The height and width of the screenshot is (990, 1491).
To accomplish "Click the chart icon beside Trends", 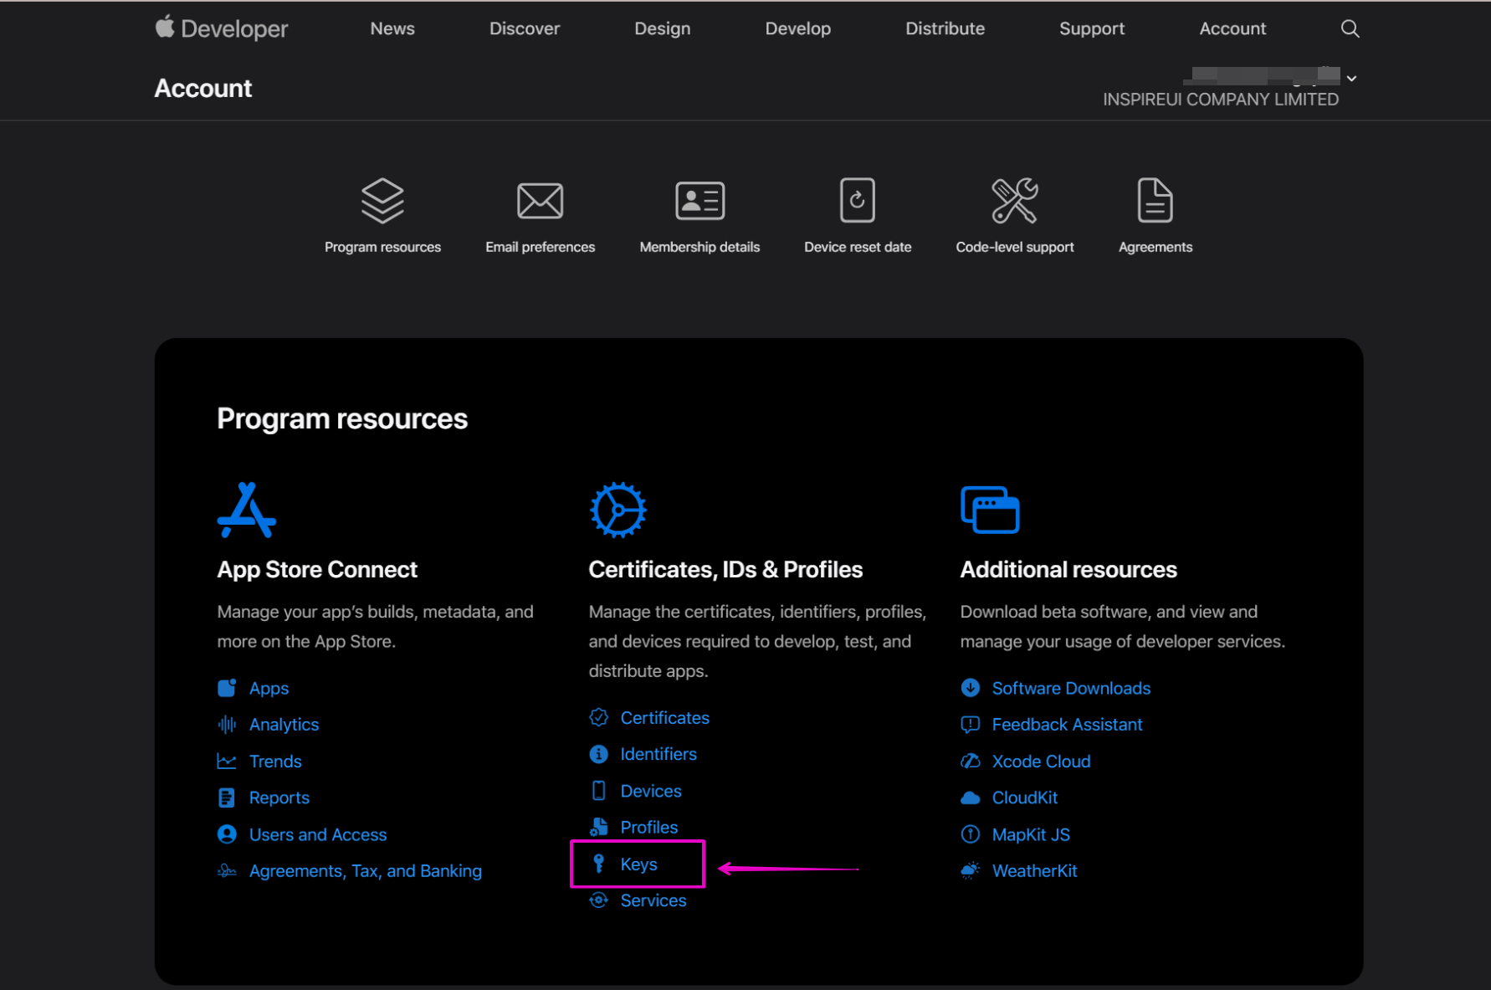I will click(x=227, y=762).
